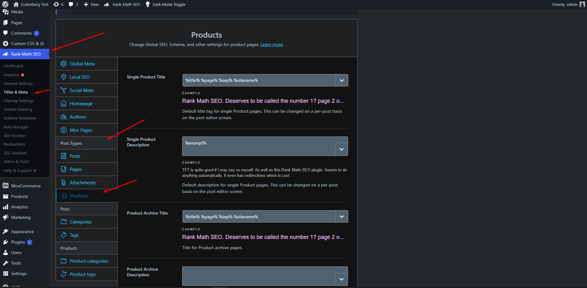Click the Authors people icon
The width and height of the screenshot is (587, 288).
pos(64,117)
